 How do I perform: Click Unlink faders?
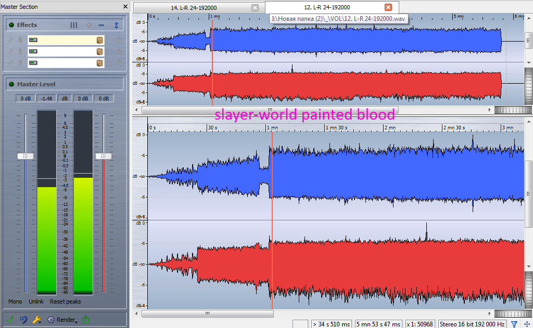coord(36,301)
